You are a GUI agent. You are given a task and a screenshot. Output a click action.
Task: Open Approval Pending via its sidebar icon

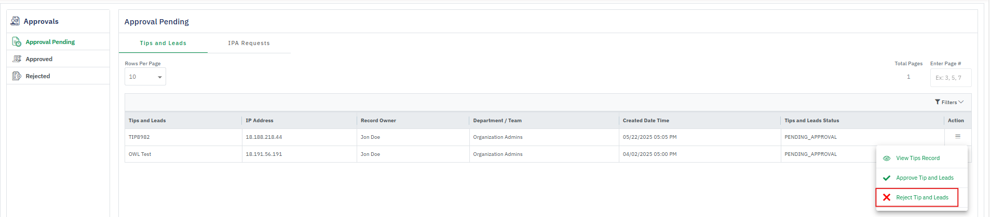click(17, 42)
